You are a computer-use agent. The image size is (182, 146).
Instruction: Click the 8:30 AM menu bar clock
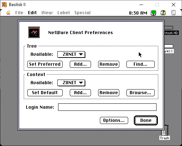138,13
